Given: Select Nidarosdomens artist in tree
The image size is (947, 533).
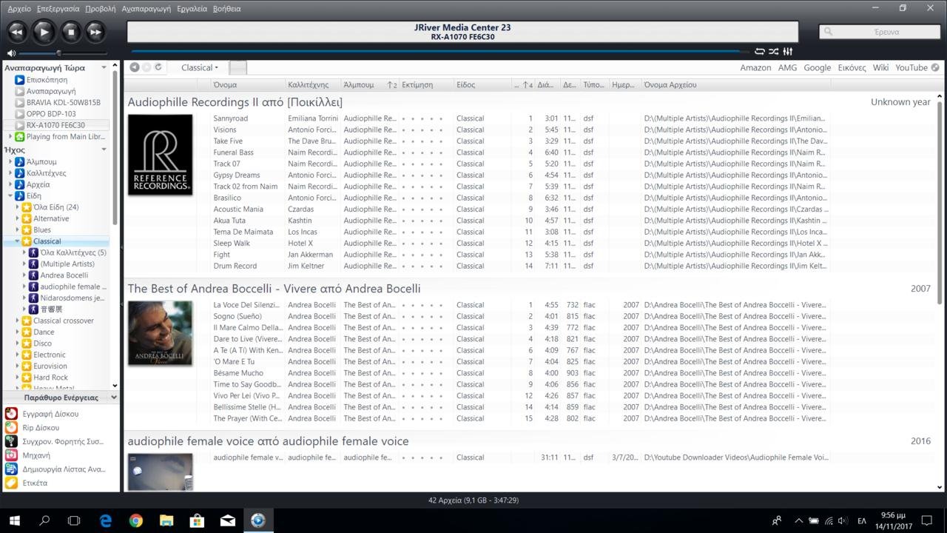Looking at the screenshot, I should tap(73, 298).
